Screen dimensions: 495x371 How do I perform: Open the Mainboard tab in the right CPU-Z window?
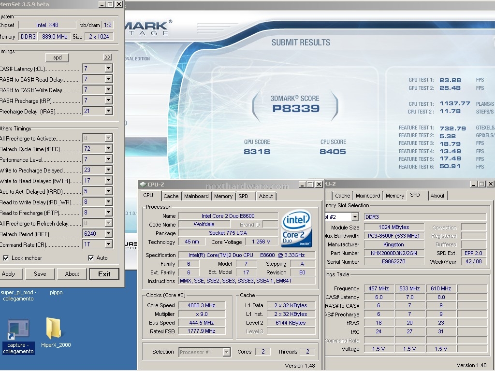click(x=368, y=196)
